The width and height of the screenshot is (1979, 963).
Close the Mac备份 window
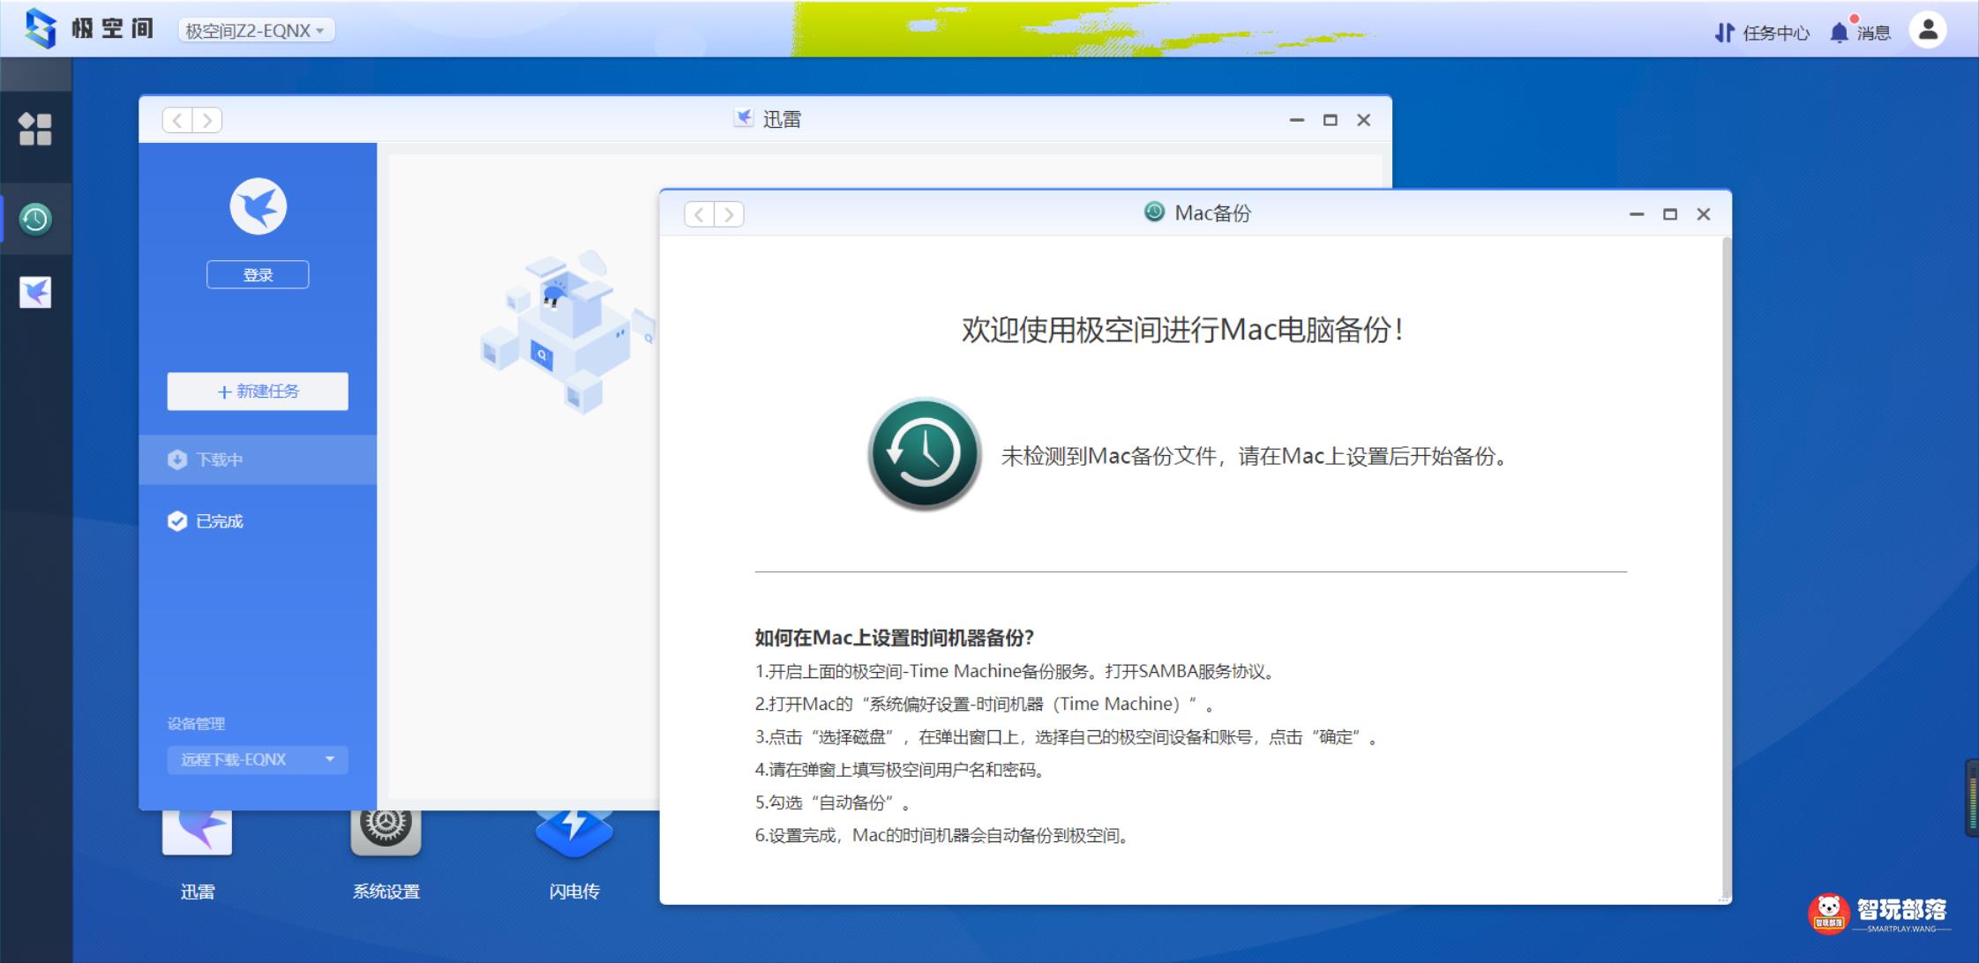click(1704, 214)
